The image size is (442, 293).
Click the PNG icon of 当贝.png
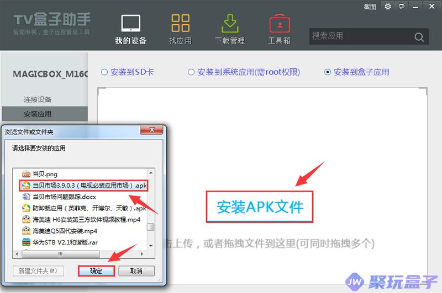(x=26, y=174)
